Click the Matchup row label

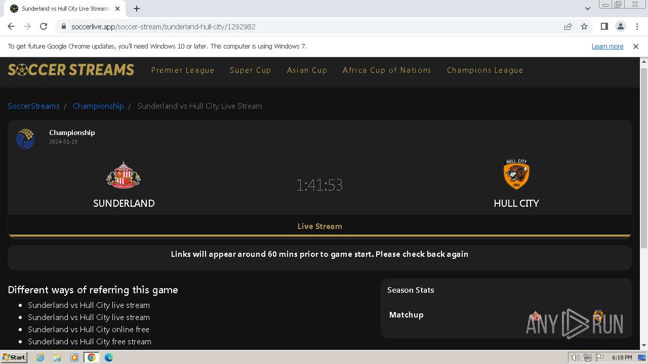pyautogui.click(x=406, y=315)
